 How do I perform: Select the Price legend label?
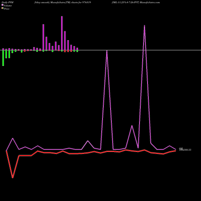pos(7,9)
